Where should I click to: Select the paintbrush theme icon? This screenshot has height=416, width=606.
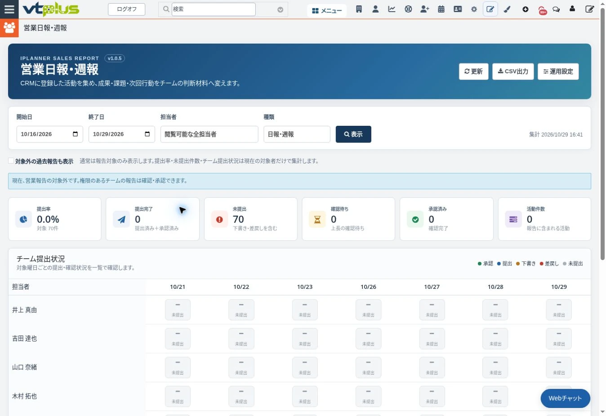point(507,9)
